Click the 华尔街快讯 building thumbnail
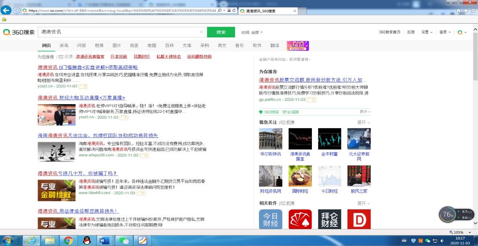This screenshot has height=246, width=478. point(271,139)
